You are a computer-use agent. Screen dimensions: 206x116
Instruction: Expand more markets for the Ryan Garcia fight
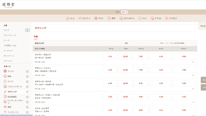click(194, 62)
